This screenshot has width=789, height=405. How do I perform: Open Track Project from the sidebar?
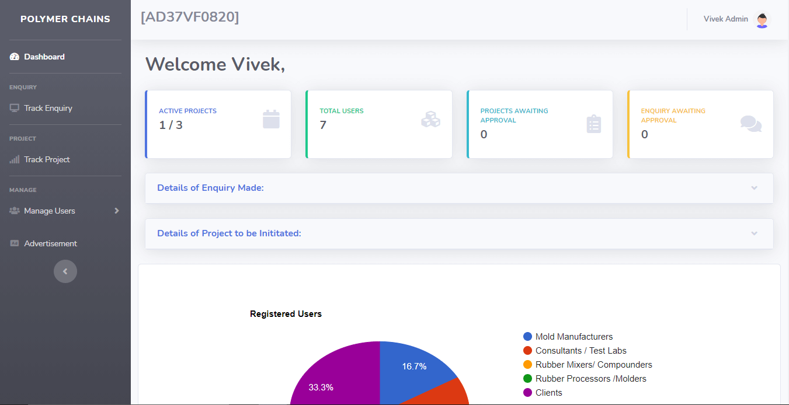65,159
